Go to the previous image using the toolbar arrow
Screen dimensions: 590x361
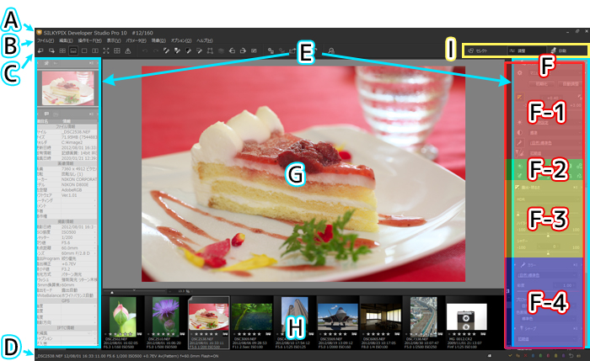(40, 50)
